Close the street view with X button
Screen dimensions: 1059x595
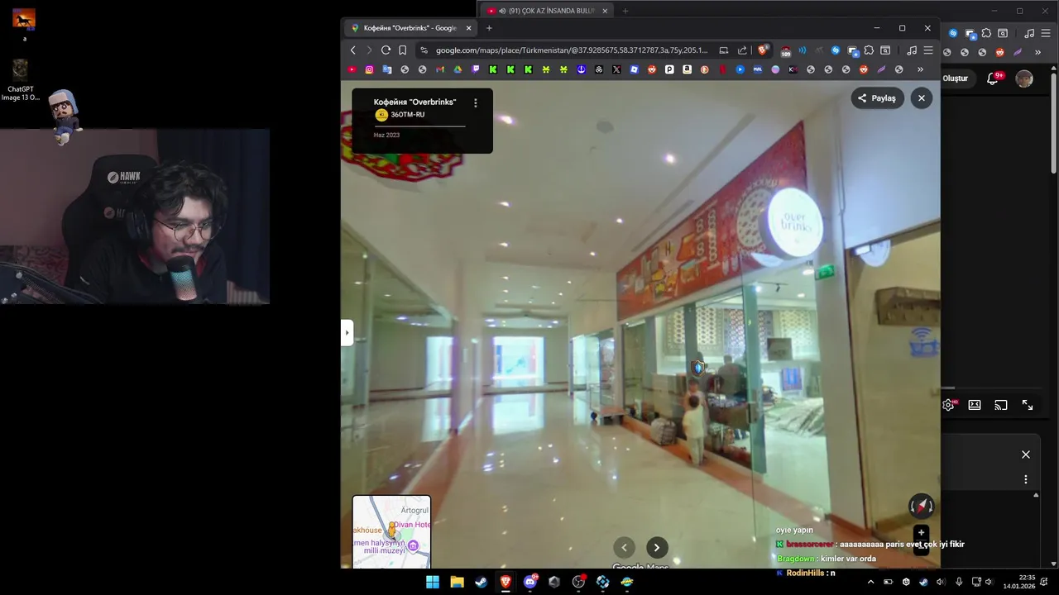922,98
